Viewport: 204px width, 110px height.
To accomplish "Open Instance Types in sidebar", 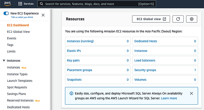I will [x=17, y=74].
